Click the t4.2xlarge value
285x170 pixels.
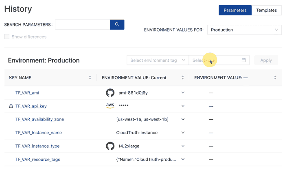[129, 146]
